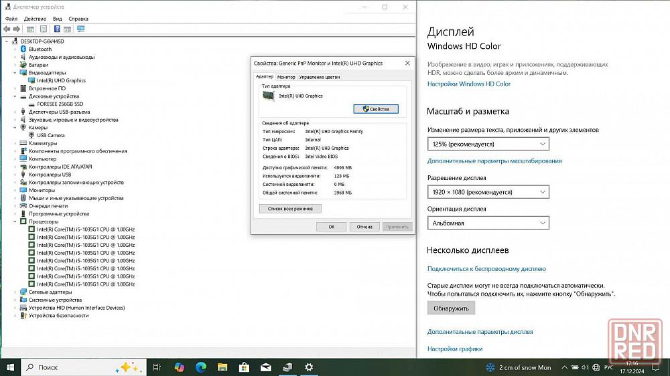This screenshot has width=670, height=376.
Task: Collapse the Процессоры category
Action: coord(15,222)
